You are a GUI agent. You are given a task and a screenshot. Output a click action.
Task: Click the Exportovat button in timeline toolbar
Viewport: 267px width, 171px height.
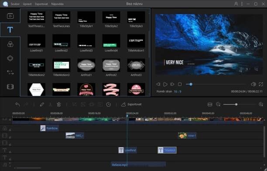(131, 104)
